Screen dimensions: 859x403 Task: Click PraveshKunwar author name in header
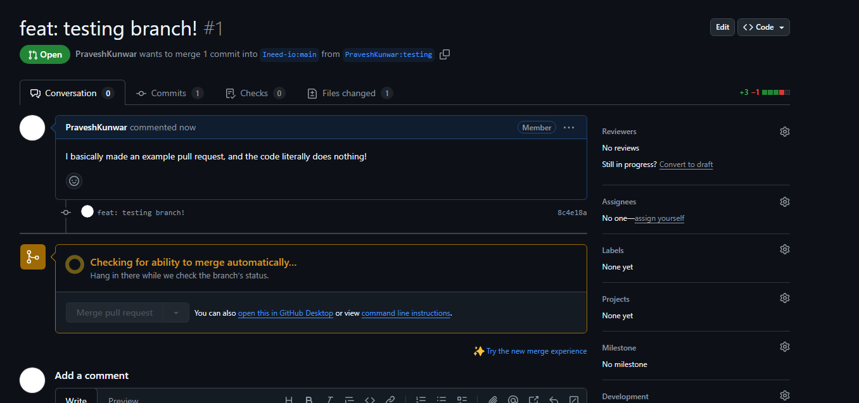[x=106, y=54]
